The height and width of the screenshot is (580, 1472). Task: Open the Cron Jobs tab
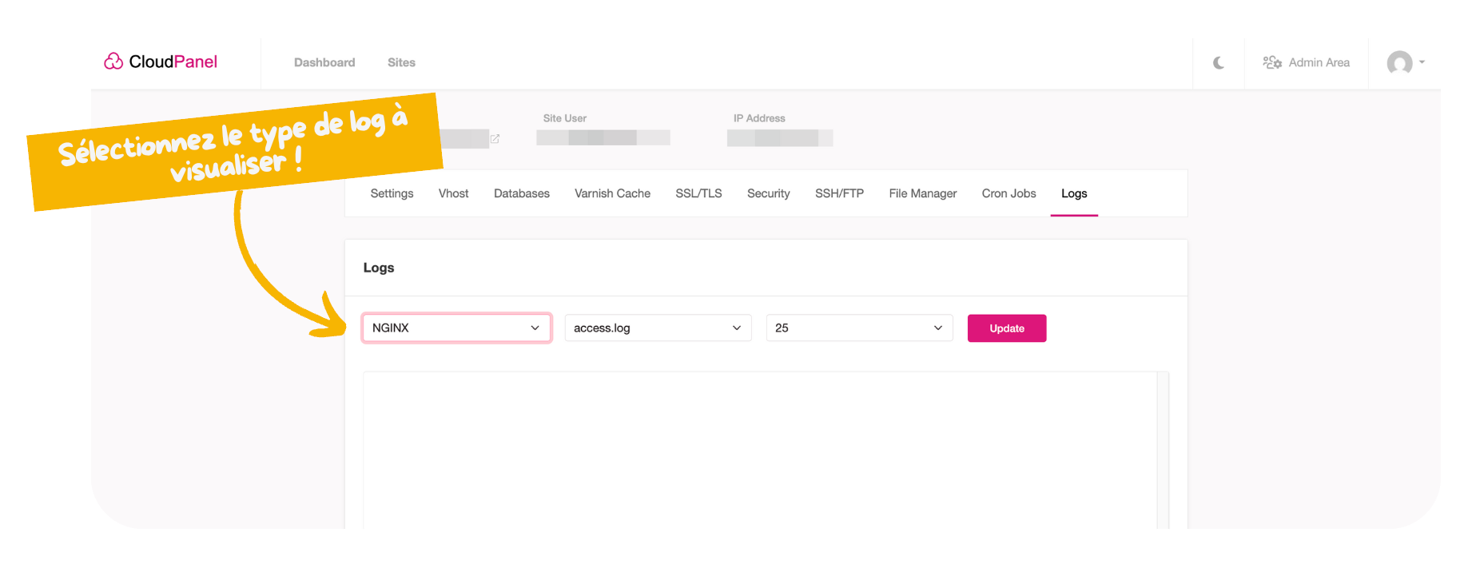point(1009,193)
